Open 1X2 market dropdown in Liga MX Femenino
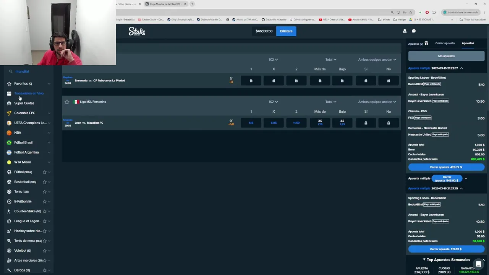This screenshot has height=275, width=489. coord(273,102)
